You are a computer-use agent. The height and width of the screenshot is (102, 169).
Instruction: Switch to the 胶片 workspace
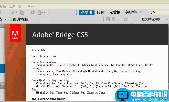click(100, 12)
